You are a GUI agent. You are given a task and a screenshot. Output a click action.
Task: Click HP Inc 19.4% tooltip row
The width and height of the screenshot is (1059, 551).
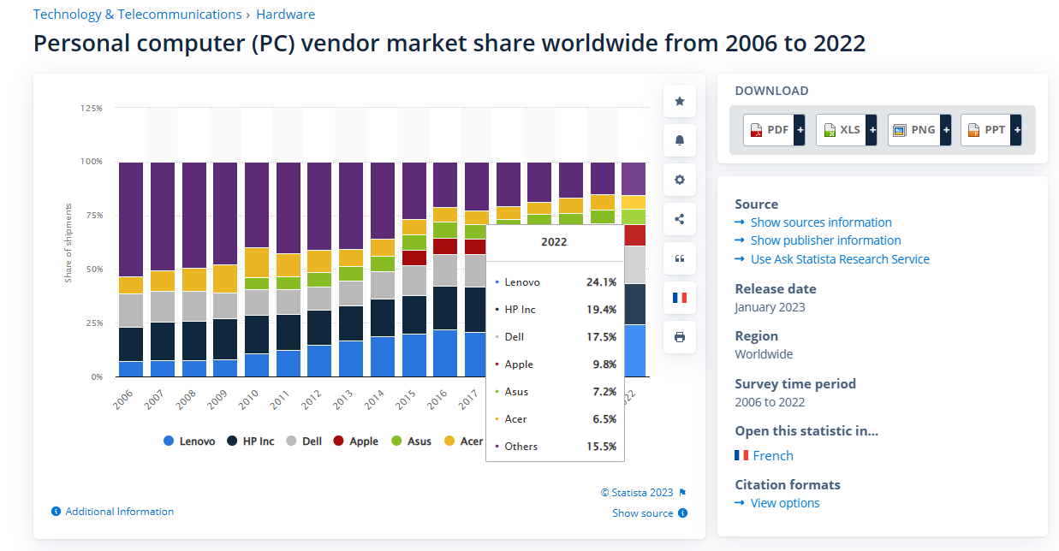click(x=556, y=310)
